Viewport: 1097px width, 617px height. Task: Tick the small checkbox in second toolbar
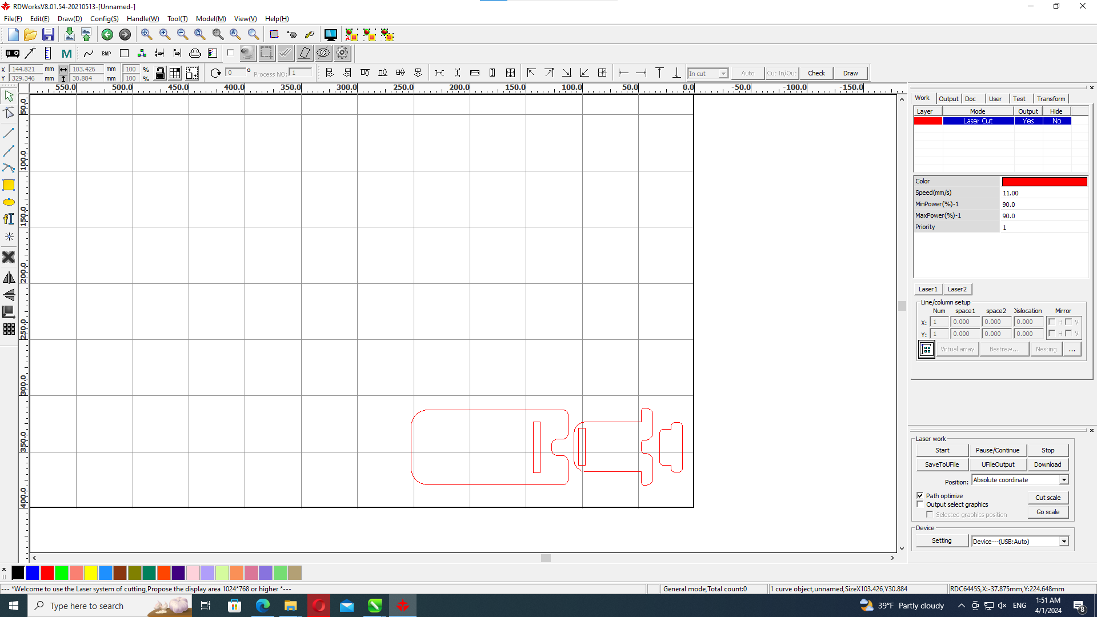230,53
